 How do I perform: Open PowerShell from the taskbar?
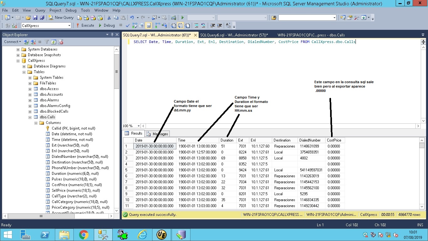coord(45,235)
